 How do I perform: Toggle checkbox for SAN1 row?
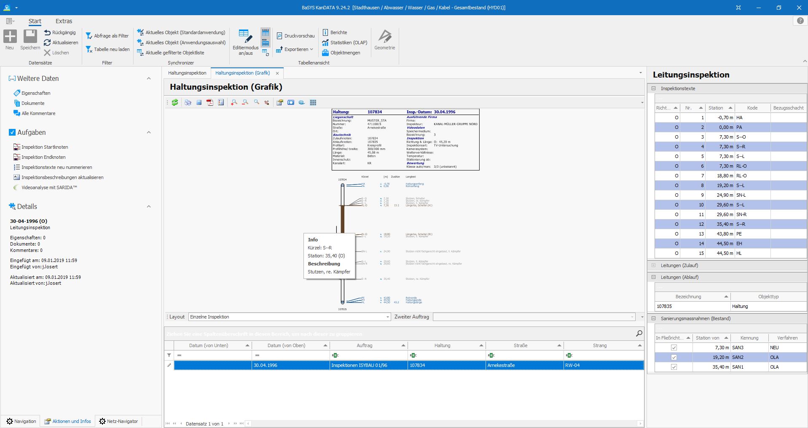(674, 367)
